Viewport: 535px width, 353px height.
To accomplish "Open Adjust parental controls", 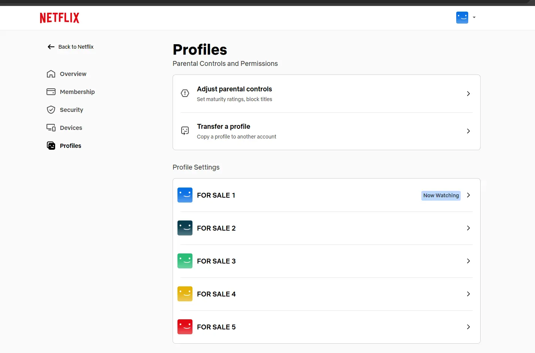I will point(326,94).
